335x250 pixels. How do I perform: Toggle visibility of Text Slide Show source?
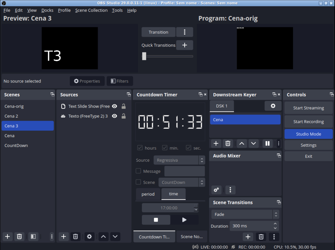click(x=114, y=106)
